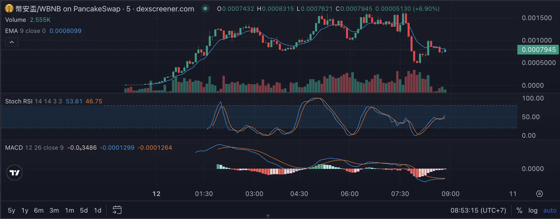The height and width of the screenshot is (219, 560).
Task: Click the Stoch RSI D value 46.75
Action: click(94, 101)
